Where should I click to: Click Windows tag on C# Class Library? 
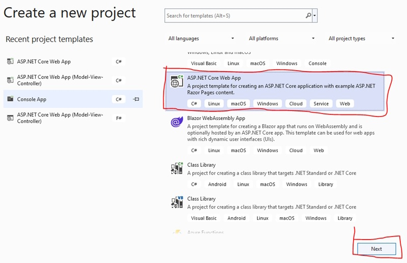[297, 184]
